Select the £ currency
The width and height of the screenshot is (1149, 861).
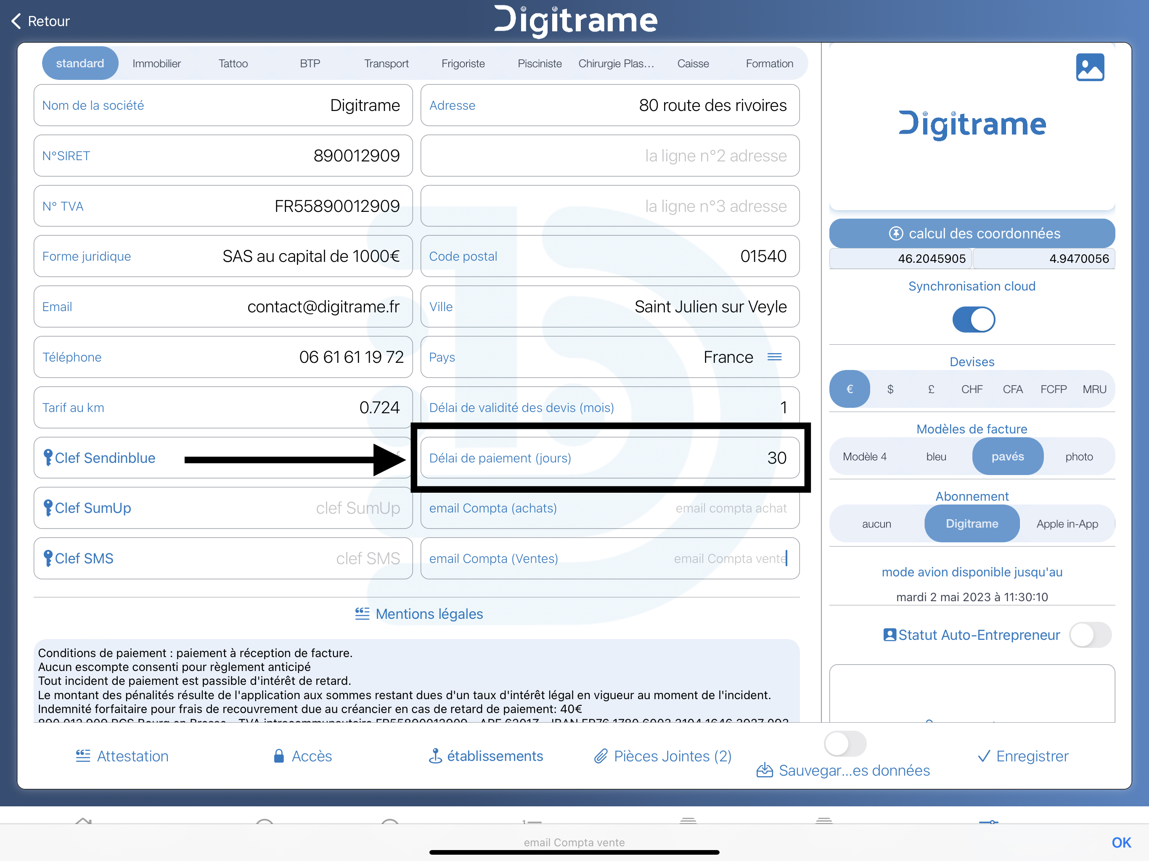click(x=932, y=389)
